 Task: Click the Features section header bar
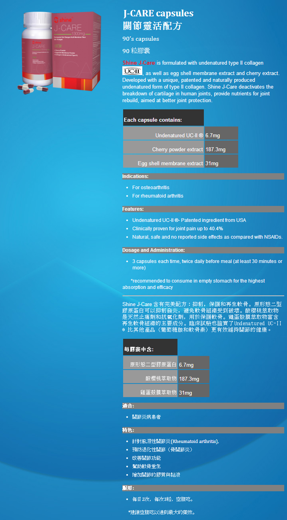click(203, 209)
